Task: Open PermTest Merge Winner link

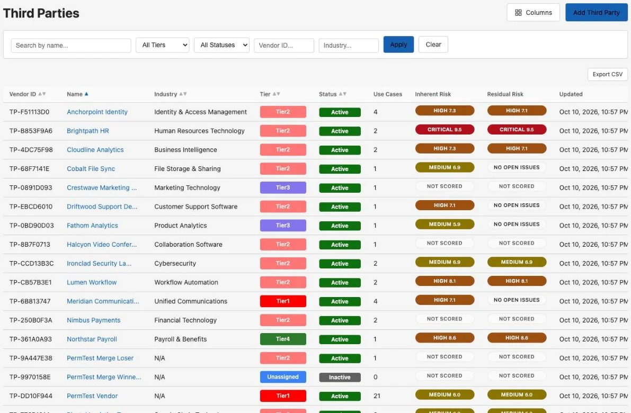Action: click(x=104, y=377)
